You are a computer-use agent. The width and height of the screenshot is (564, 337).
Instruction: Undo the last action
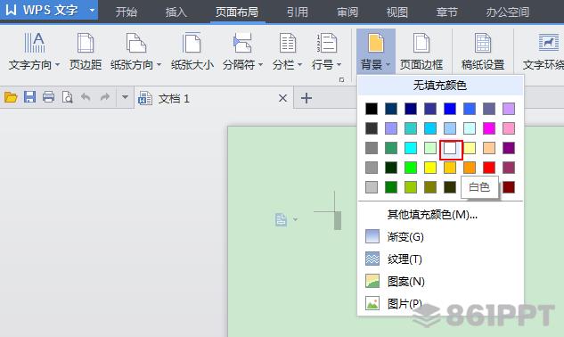(x=86, y=97)
